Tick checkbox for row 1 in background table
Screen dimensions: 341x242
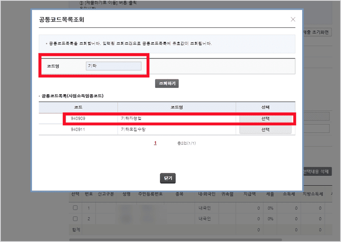(x=75, y=208)
